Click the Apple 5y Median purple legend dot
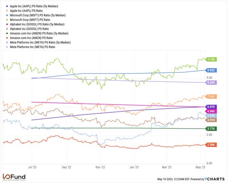Screen dimensions: 228x183 click(x=7, y=6)
